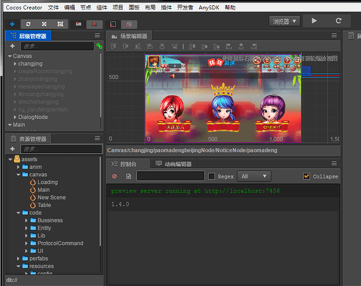This screenshot has height=286, width=361.
Task: Open hierarchy panel hamburger menu
Action: [97, 35]
